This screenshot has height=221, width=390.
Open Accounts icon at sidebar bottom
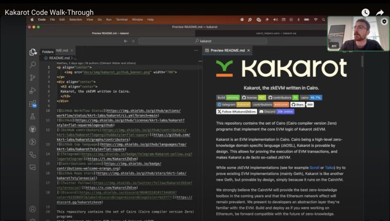coord(33,209)
